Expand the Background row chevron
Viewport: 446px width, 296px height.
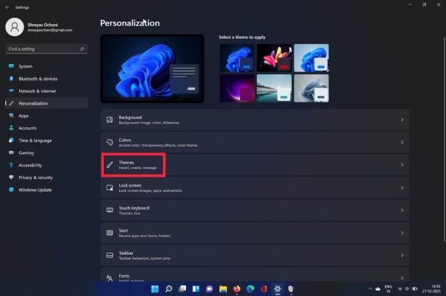[402, 119]
